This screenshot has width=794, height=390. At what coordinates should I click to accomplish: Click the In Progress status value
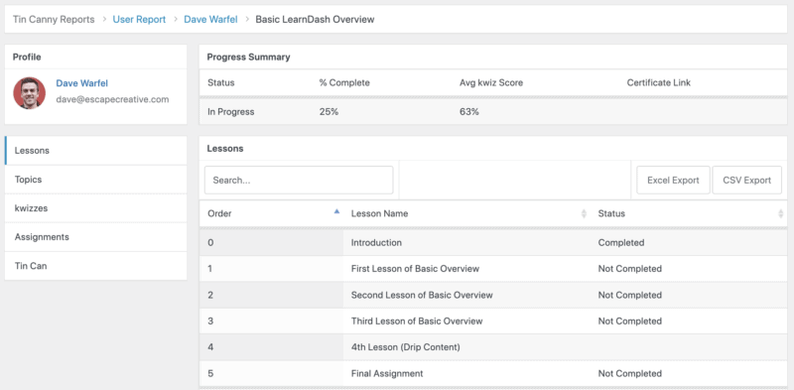point(231,112)
